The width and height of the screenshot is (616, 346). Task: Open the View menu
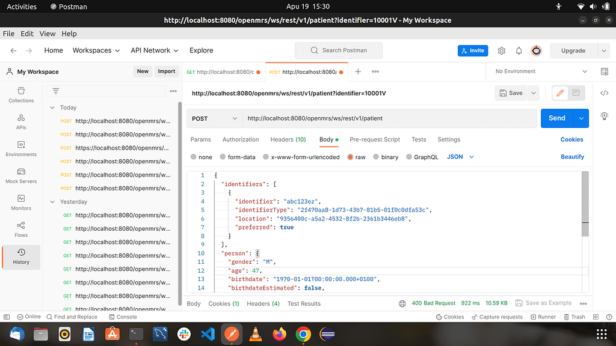point(47,34)
